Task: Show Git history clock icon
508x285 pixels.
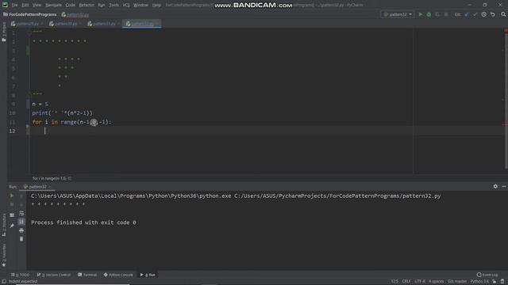Action: (x=484, y=14)
